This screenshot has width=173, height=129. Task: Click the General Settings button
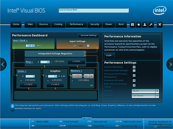coord(89,35)
